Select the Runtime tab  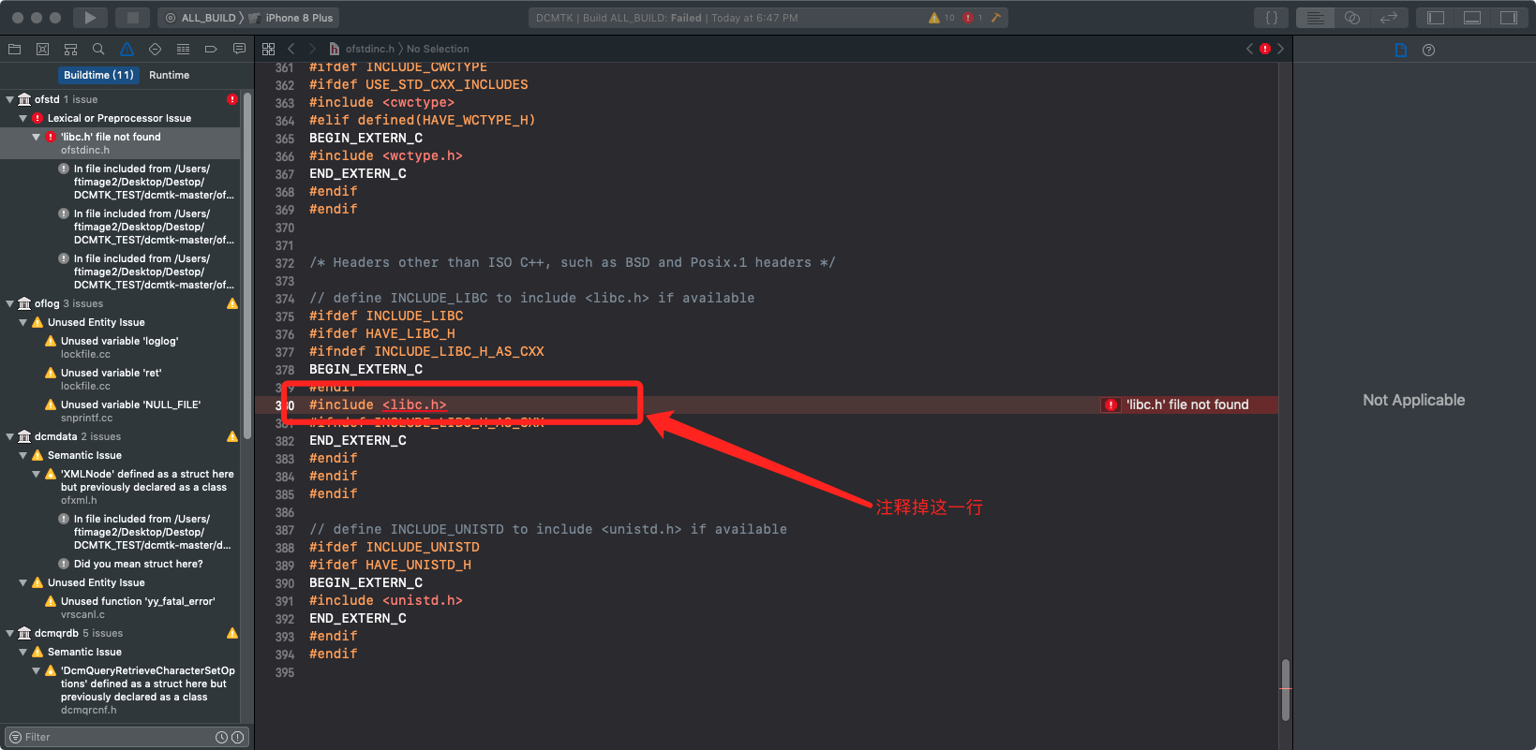[169, 75]
